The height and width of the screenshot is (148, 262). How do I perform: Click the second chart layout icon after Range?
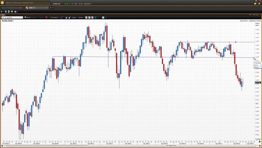[89, 18]
